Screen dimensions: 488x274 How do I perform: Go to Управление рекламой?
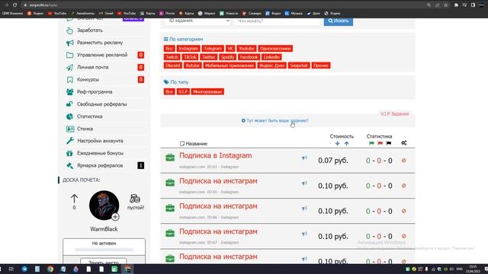pos(102,55)
